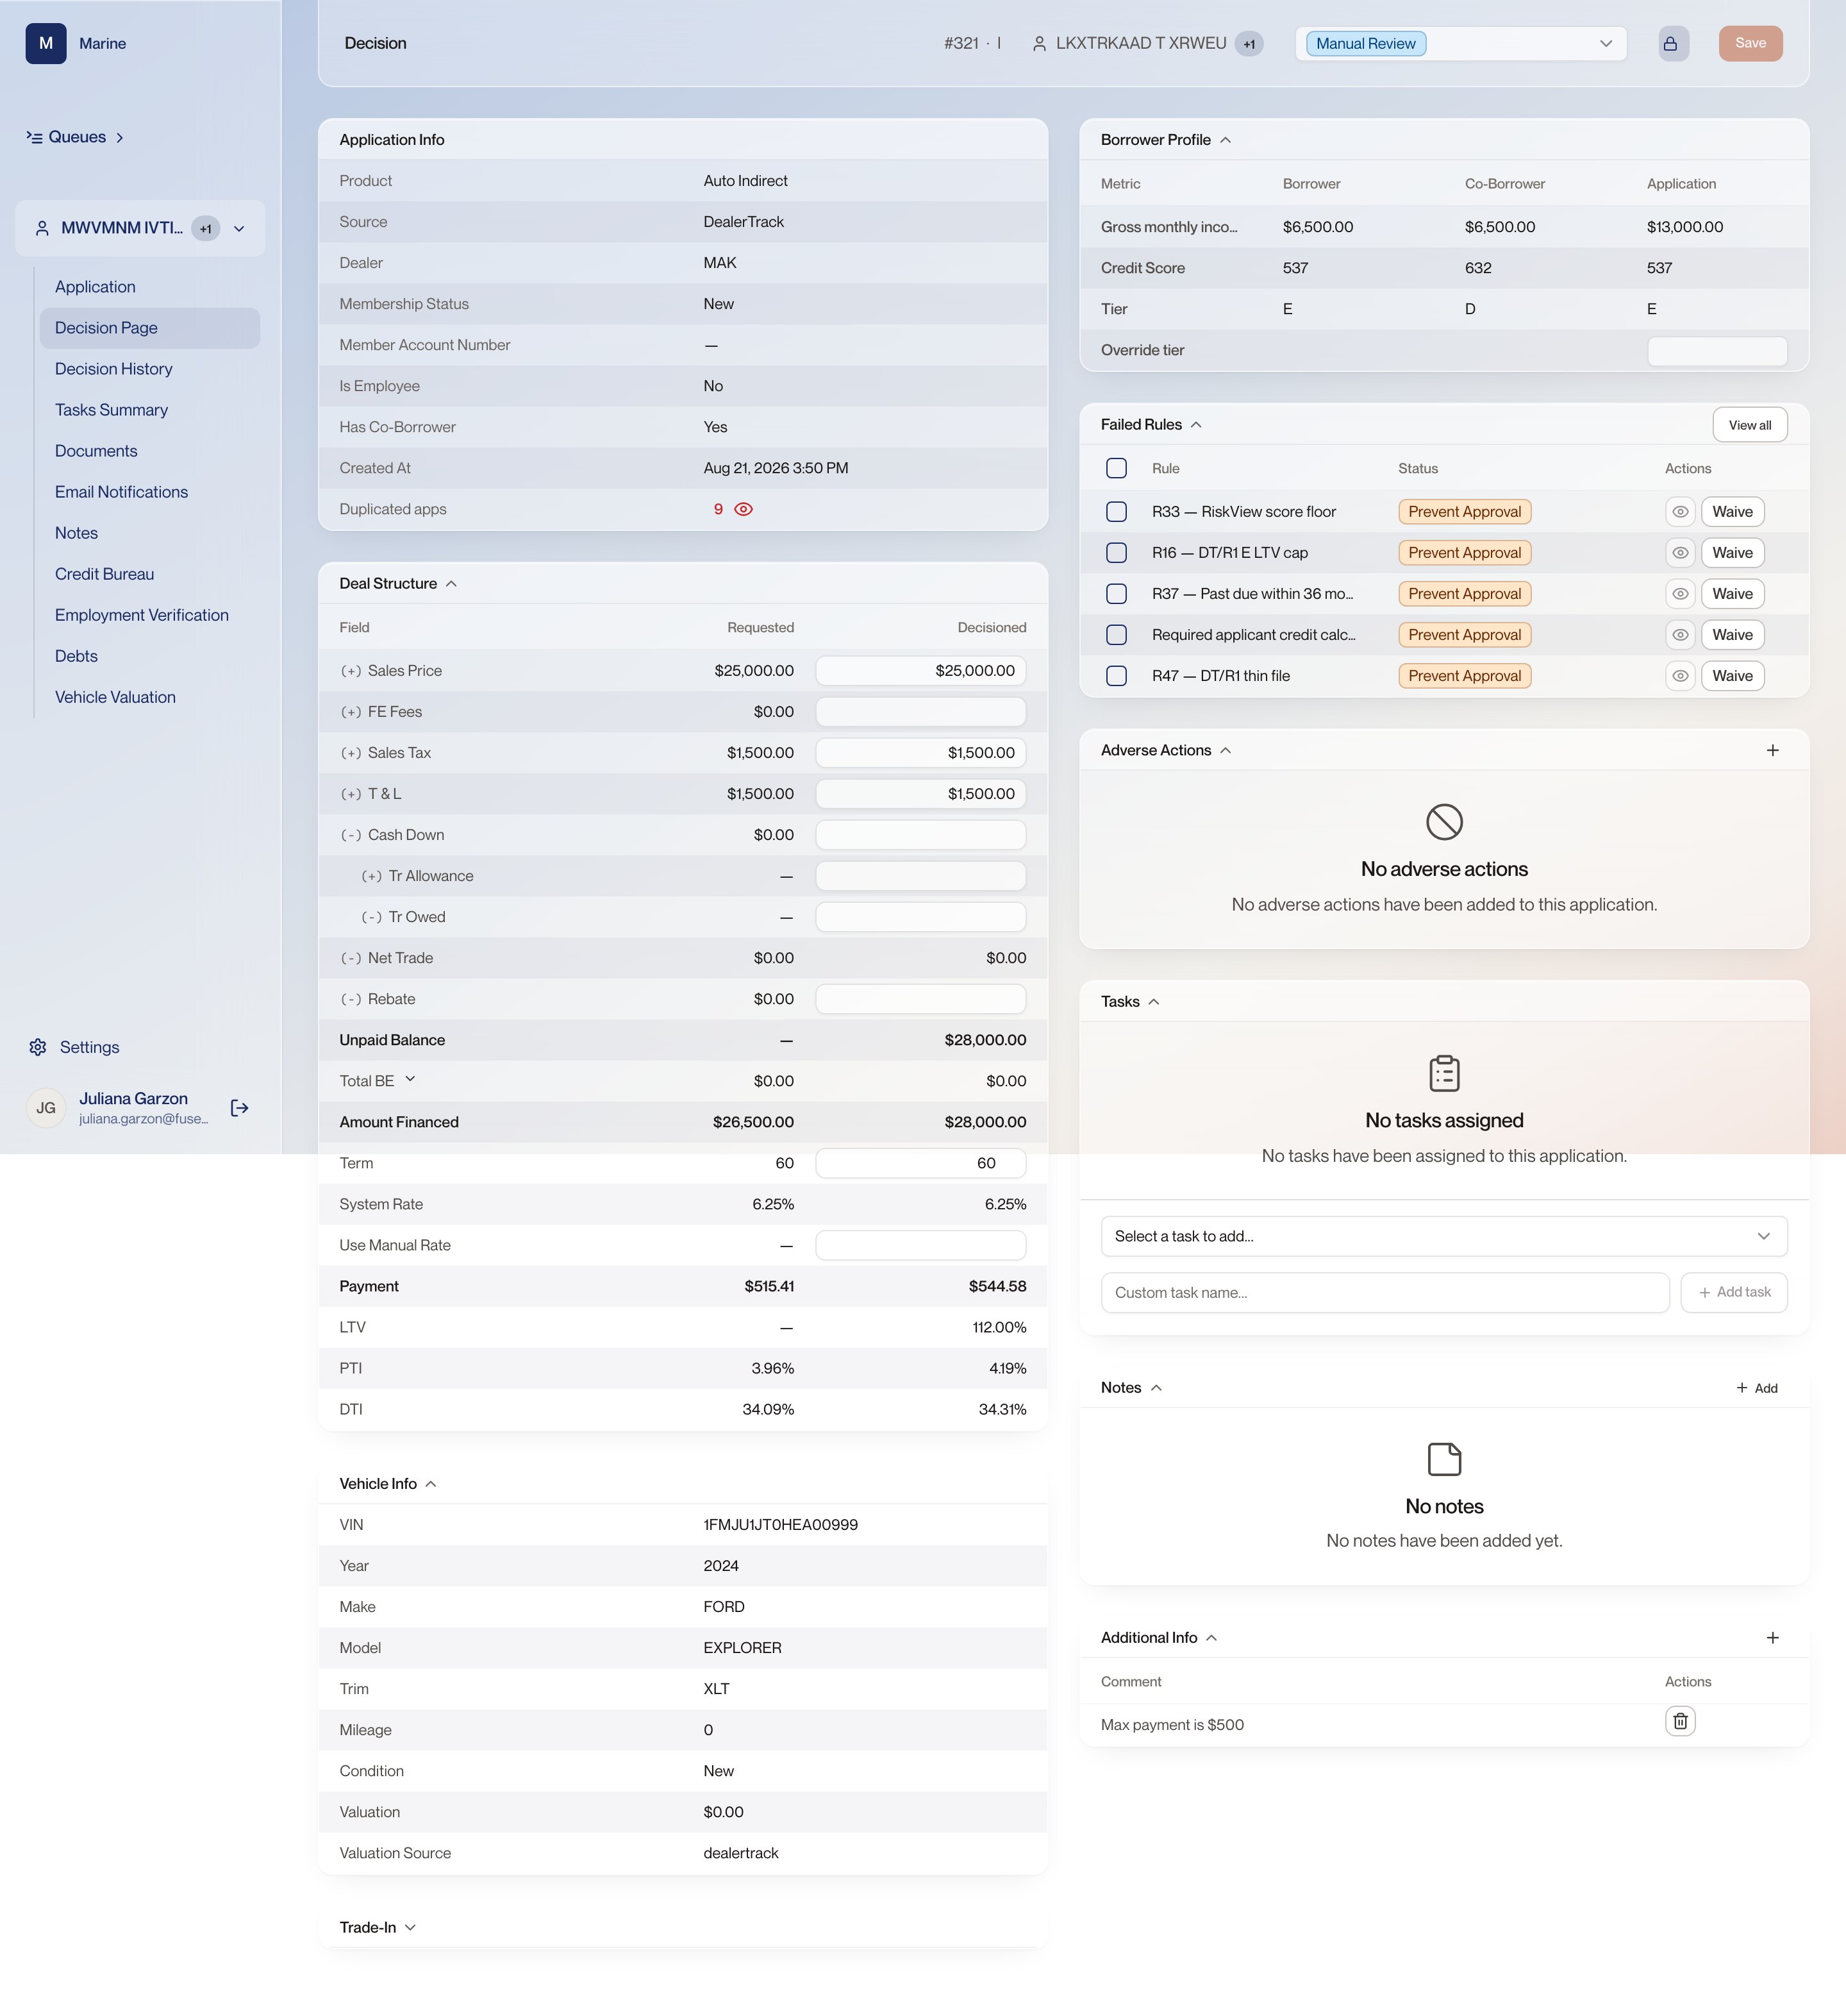Add additional info using plus icon

(1772, 1637)
